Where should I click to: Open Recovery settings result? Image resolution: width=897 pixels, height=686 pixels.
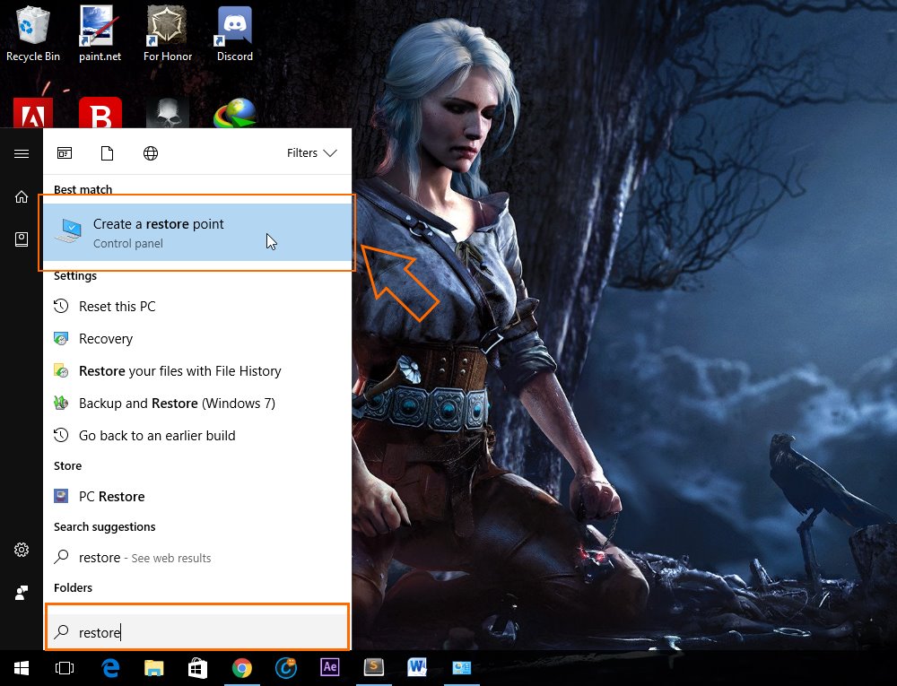pyautogui.click(x=197, y=339)
